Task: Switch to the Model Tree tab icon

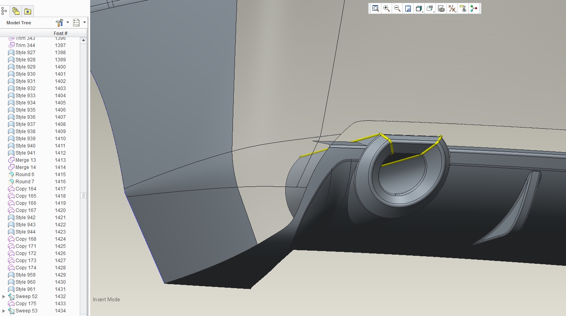Action: pyautogui.click(x=4, y=11)
